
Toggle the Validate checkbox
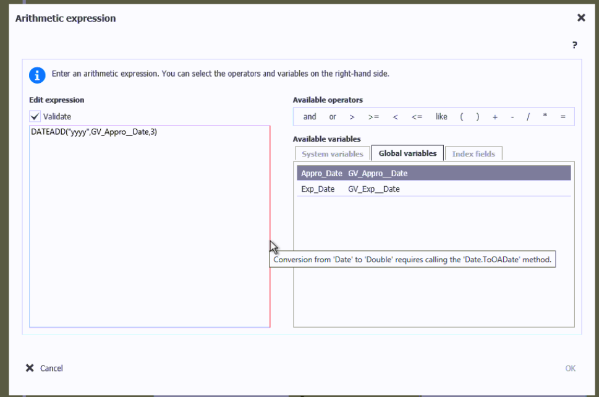(x=36, y=116)
